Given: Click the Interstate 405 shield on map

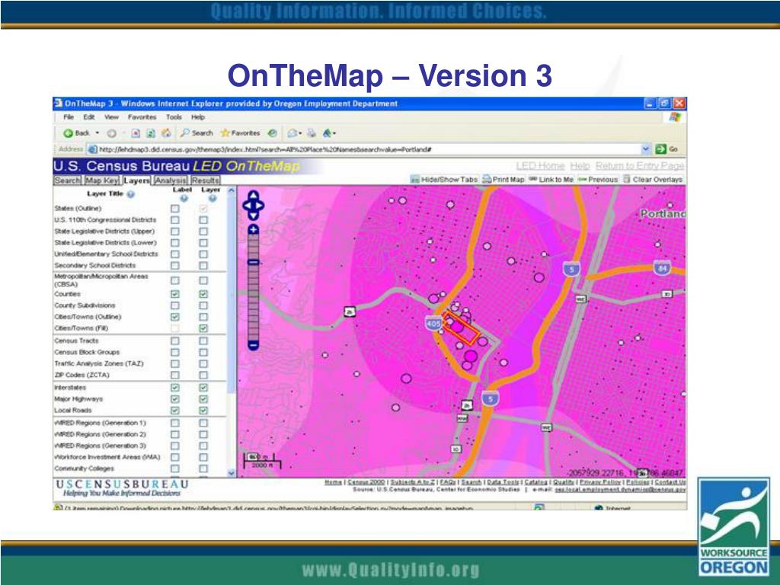Looking at the screenshot, I should pos(433,323).
